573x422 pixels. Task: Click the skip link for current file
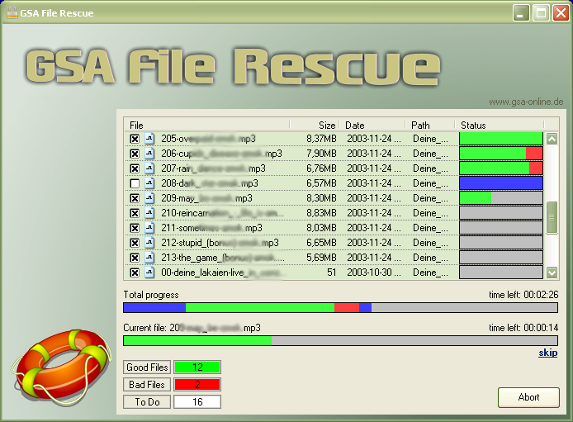tap(547, 353)
